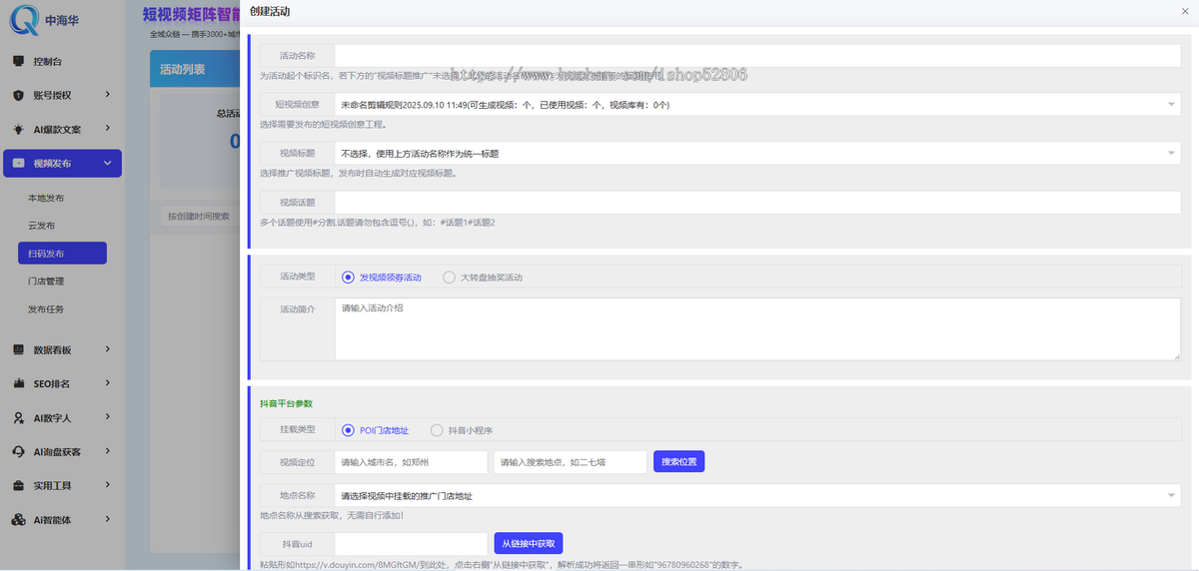The width and height of the screenshot is (1199, 571).
Task: Click the 搜索位置 button
Action: point(680,461)
